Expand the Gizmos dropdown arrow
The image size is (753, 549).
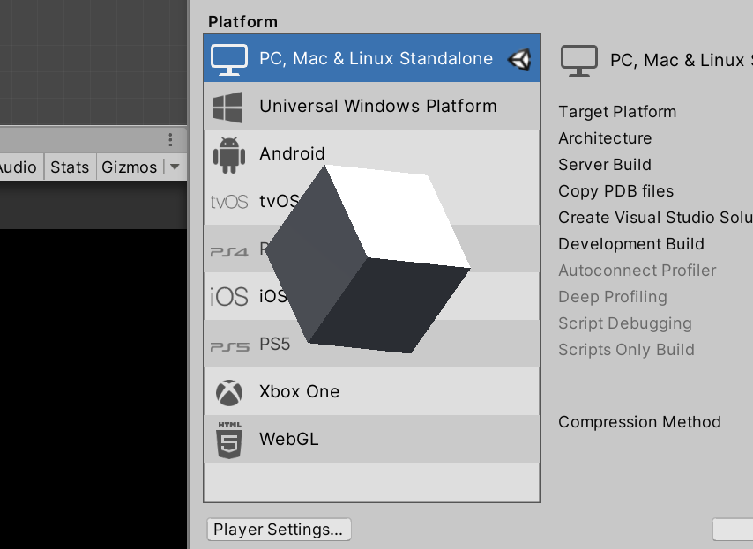tap(175, 167)
